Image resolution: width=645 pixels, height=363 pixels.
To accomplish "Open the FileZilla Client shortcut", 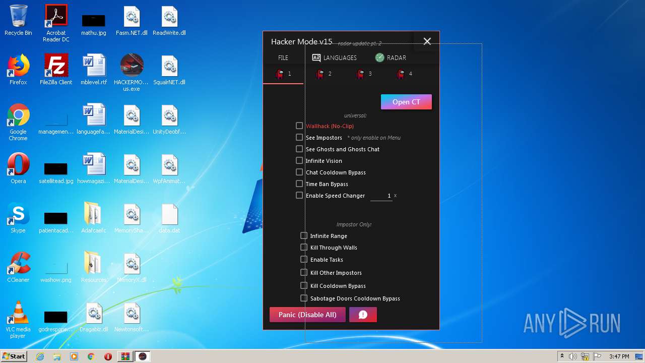I will (56, 70).
